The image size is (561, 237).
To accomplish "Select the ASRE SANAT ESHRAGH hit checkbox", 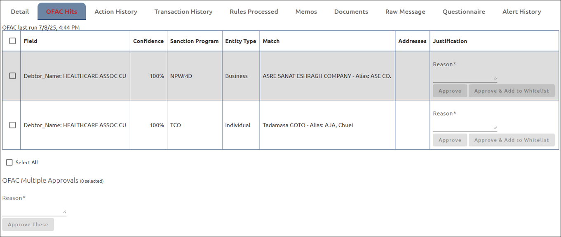I will tap(12, 76).
